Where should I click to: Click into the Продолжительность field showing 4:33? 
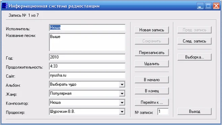pyautogui.click(x=87, y=66)
